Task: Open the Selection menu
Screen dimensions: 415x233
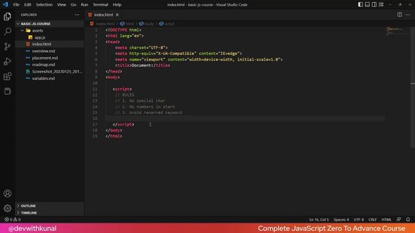Action: point(44,5)
